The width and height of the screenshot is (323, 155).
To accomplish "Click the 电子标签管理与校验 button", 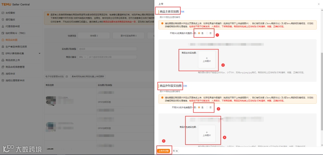I will [x=55, y=76].
